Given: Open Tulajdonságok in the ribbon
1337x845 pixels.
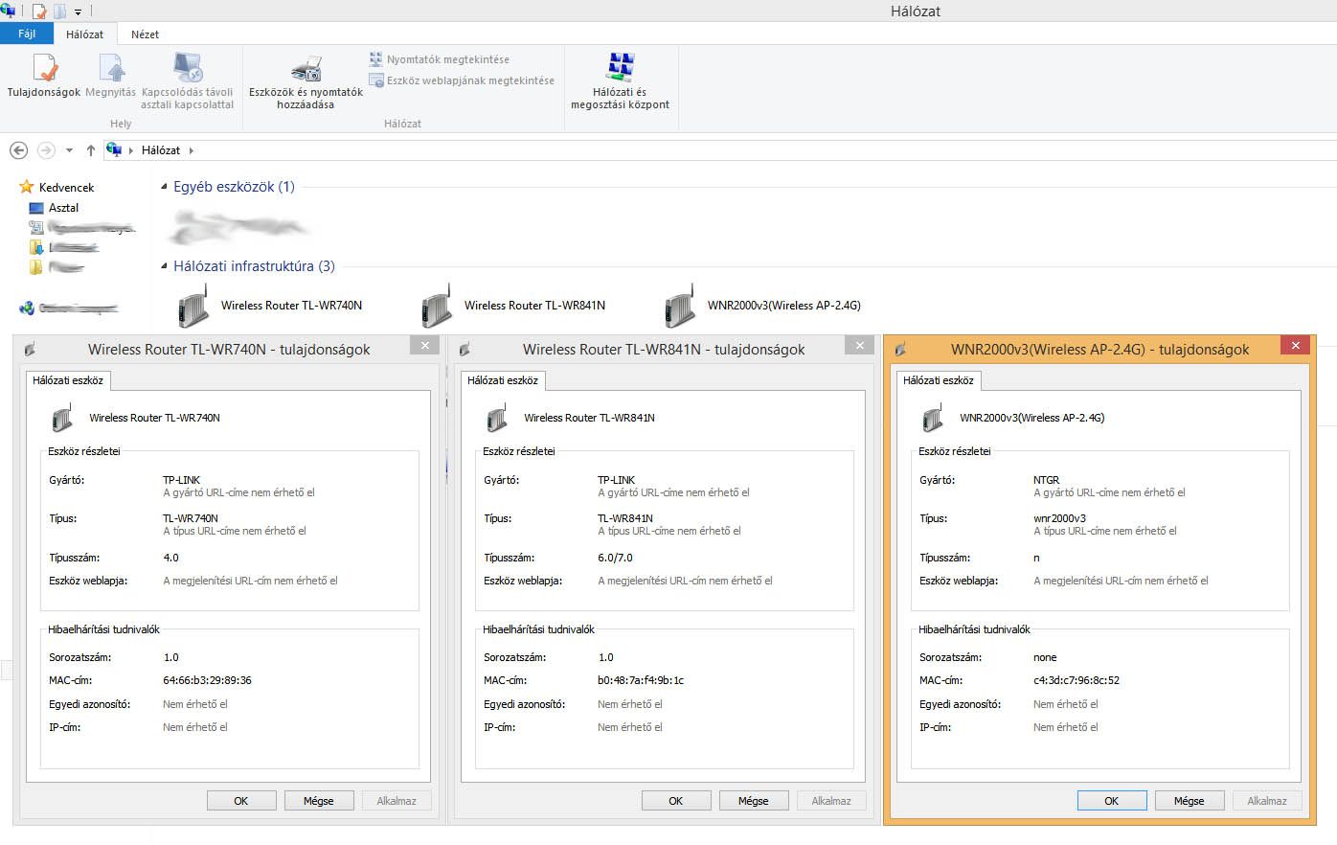Looking at the screenshot, I should coord(44,76).
